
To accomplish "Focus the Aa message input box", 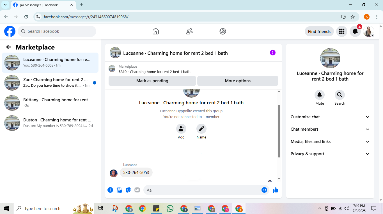I will [203, 190].
